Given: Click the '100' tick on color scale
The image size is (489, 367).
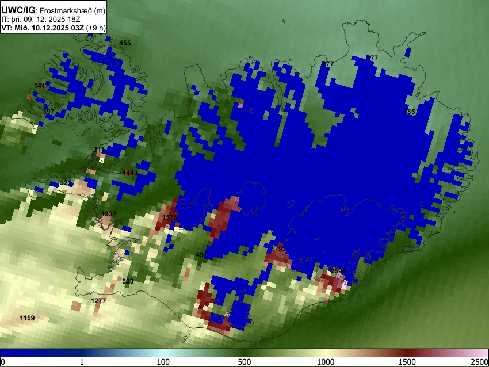Looking at the screenshot, I should click(163, 362).
